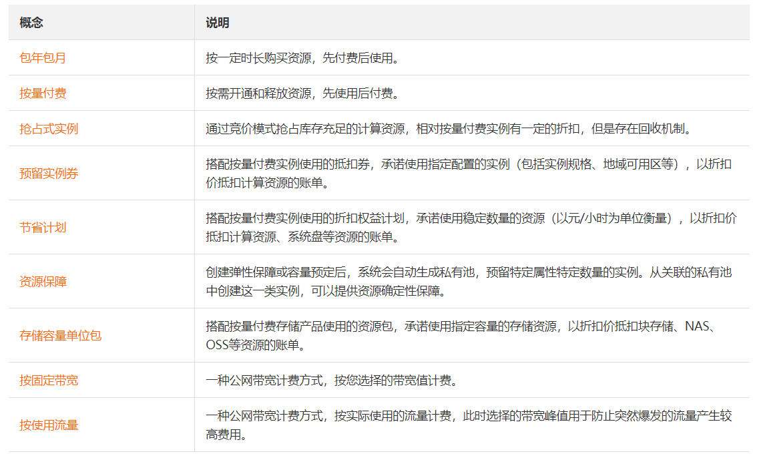This screenshot has width=757, height=462.
Task: Open the 按量付费 link
Action: [x=43, y=93]
